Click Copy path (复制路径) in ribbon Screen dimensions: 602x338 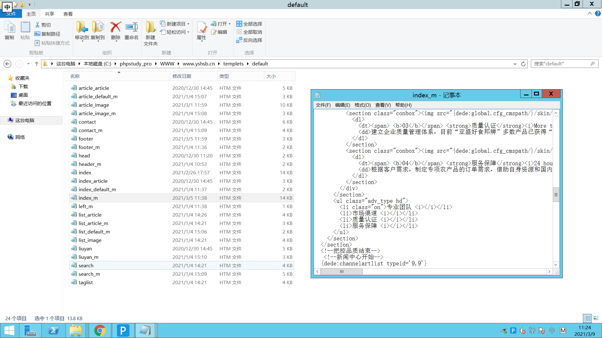(x=47, y=34)
